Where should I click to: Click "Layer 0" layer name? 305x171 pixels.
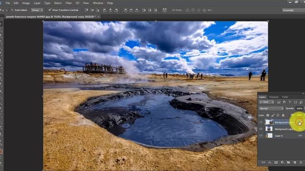point(279,136)
